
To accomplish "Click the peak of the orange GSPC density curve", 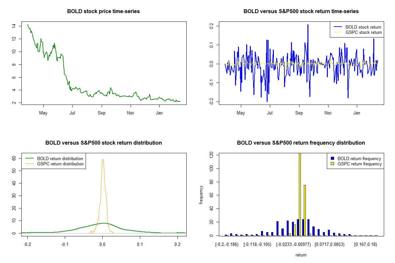I will point(103,159).
